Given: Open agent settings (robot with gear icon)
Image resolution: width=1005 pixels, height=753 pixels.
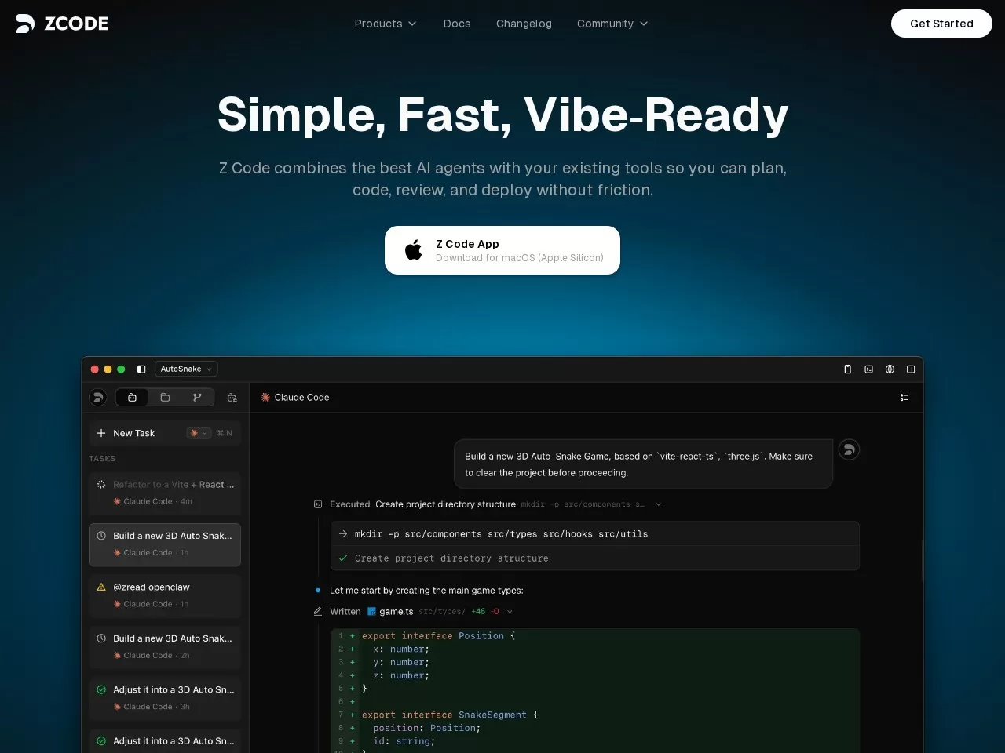Looking at the screenshot, I should pos(232,398).
